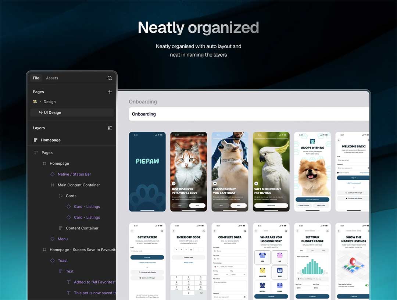The width and height of the screenshot is (397, 300).
Task: Open the phone country code selector
Action: (216, 267)
